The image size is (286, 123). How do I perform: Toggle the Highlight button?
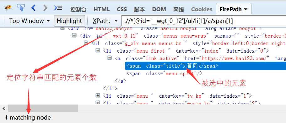[69, 21]
